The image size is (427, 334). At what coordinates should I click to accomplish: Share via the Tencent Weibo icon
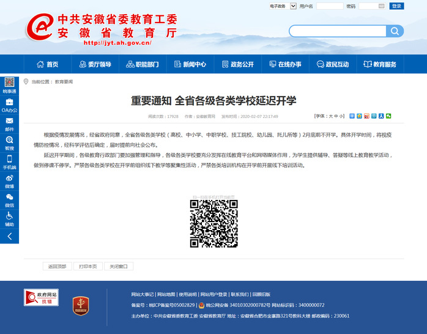point(374,116)
